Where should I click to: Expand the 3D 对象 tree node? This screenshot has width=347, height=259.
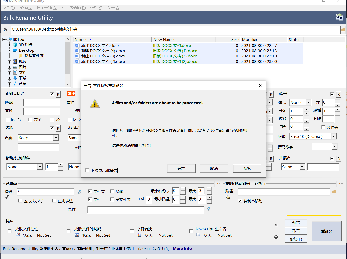tap(9, 45)
